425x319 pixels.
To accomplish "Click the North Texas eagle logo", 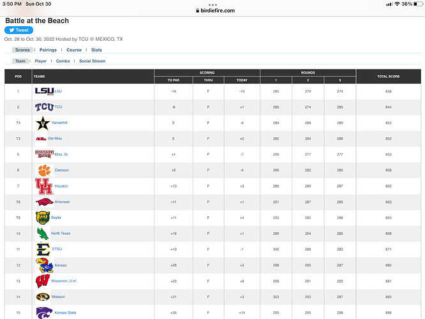I will tap(43, 234).
